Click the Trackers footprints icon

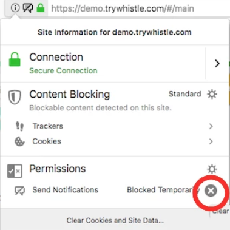coord(19,126)
